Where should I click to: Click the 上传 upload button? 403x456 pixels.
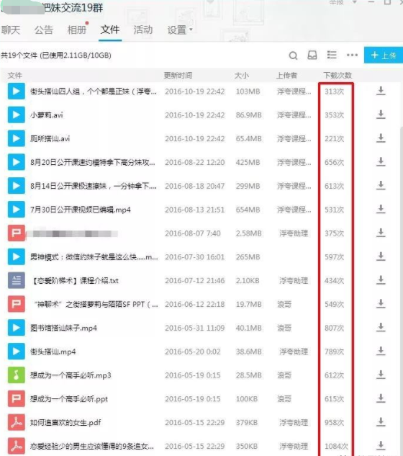click(384, 55)
